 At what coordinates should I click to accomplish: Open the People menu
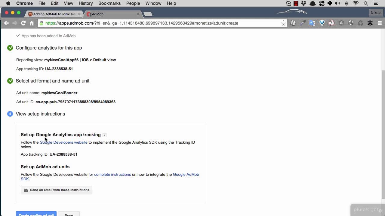pyautogui.click(x=133, y=3)
